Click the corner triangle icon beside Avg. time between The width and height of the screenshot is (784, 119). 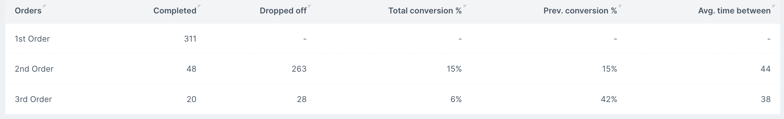(774, 6)
